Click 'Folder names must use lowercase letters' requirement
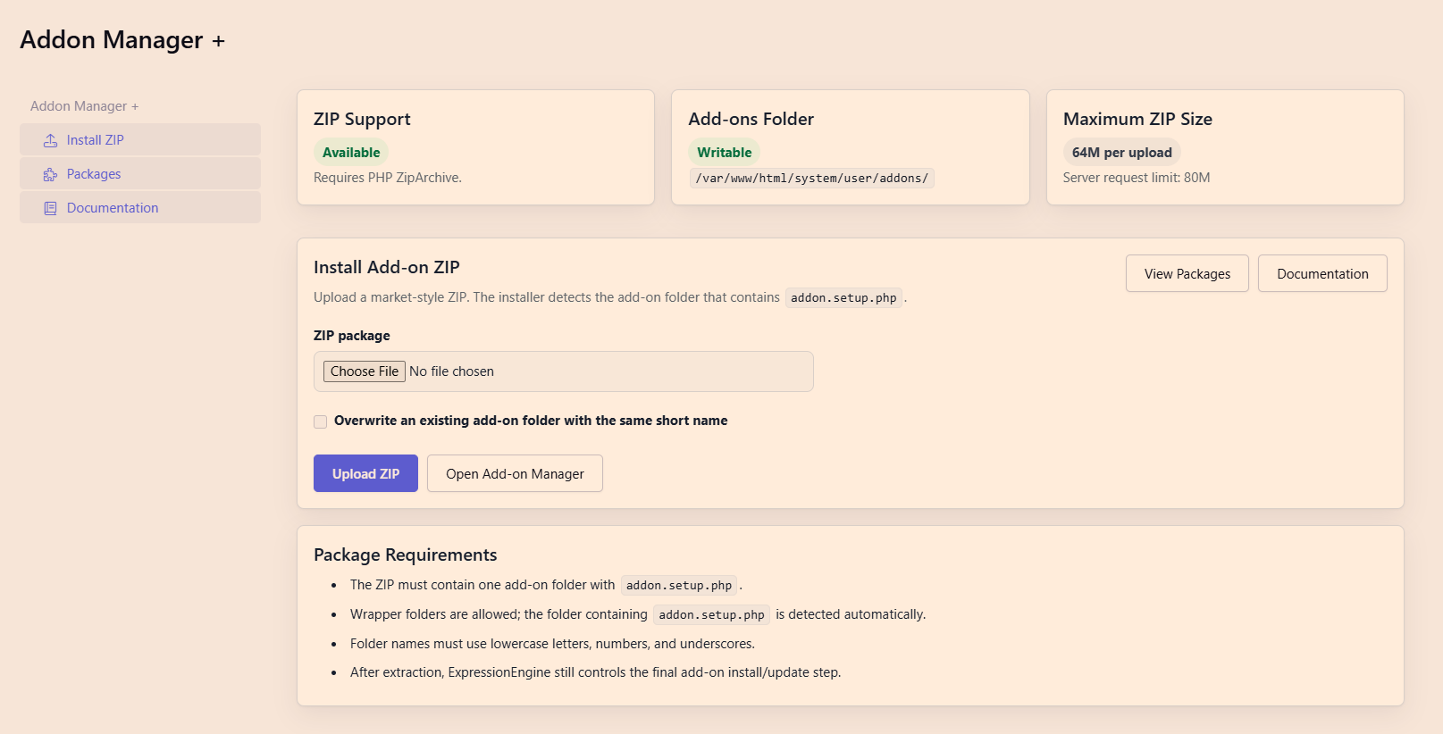The image size is (1443, 734). pos(552,644)
